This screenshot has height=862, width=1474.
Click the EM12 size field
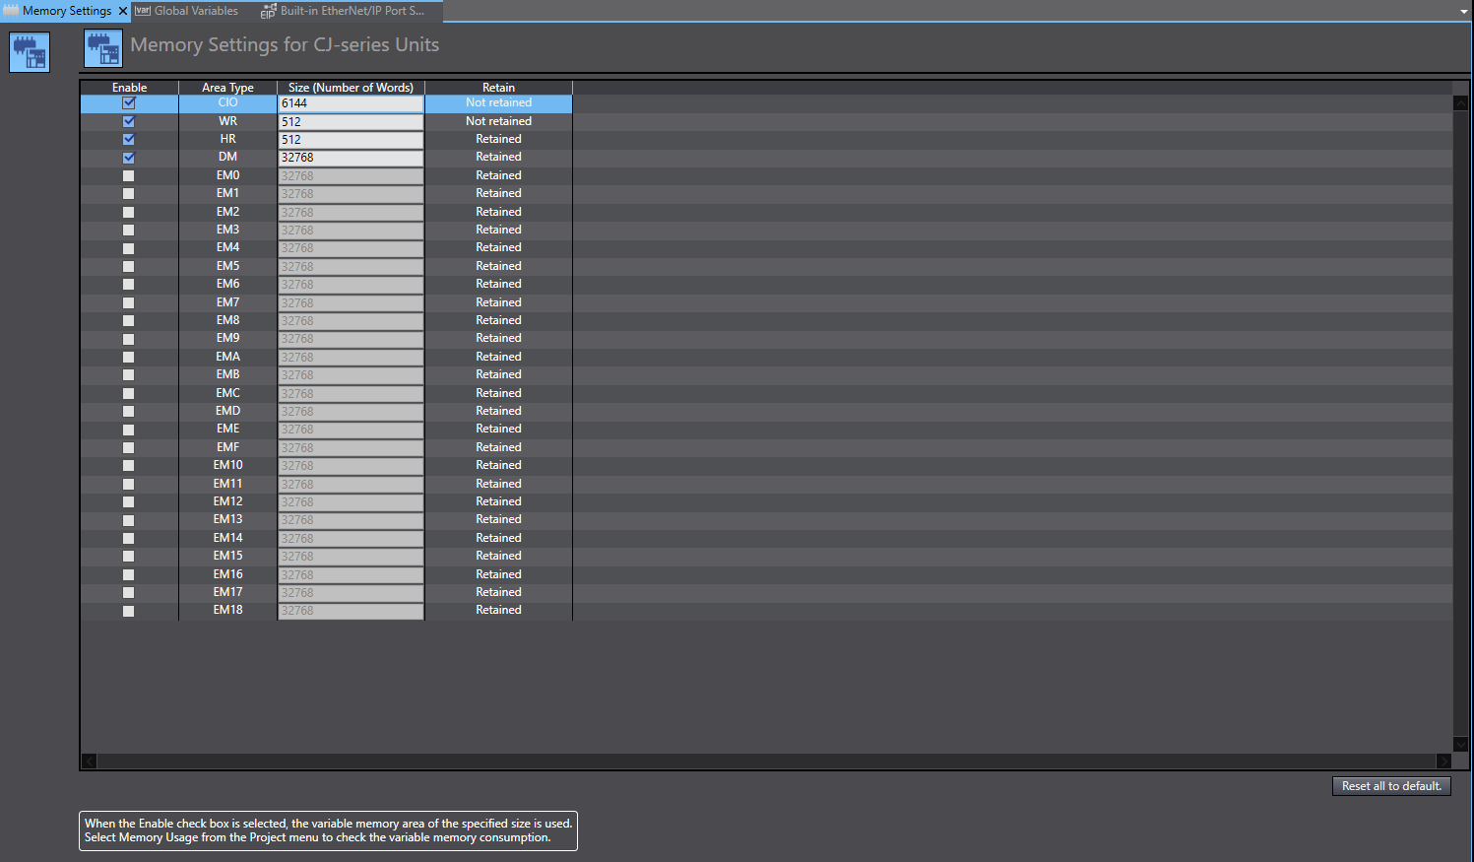coord(351,502)
